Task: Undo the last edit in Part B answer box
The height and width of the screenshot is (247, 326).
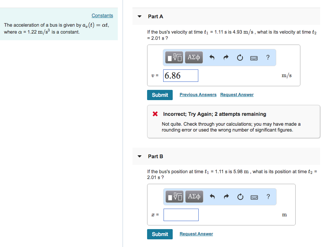Action: click(213, 197)
